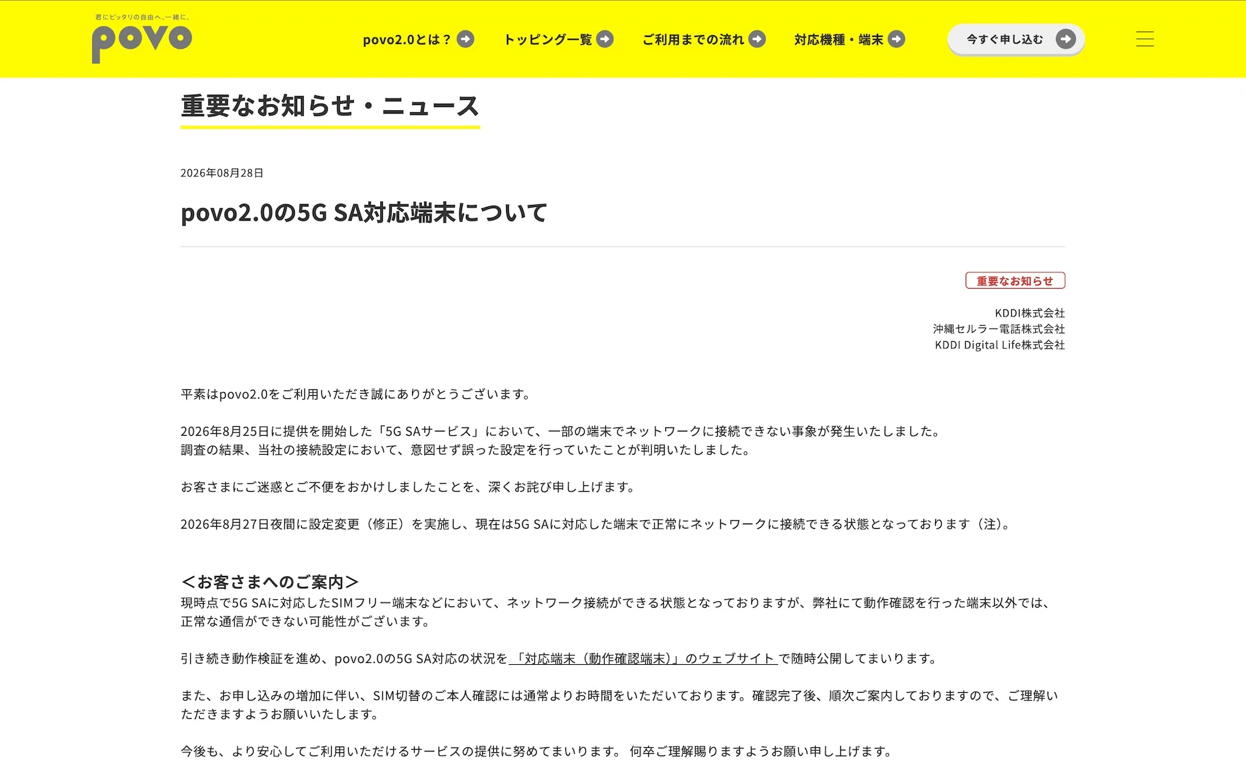Open the ご利用までの流れ menu item
Viewport: 1246px width, 779px height.
(x=703, y=40)
